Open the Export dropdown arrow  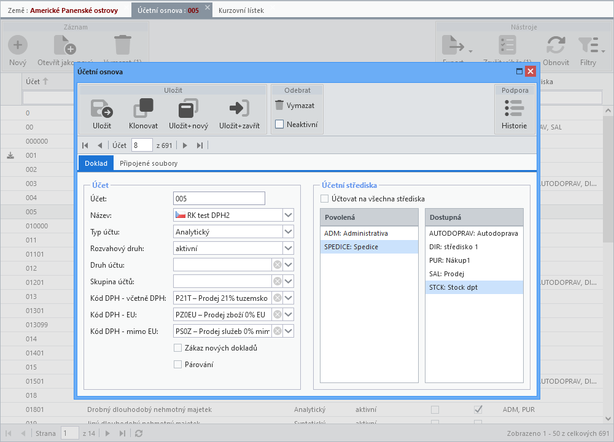click(x=471, y=52)
